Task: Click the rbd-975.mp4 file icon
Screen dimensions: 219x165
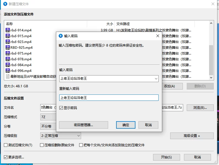Action: (8, 53)
